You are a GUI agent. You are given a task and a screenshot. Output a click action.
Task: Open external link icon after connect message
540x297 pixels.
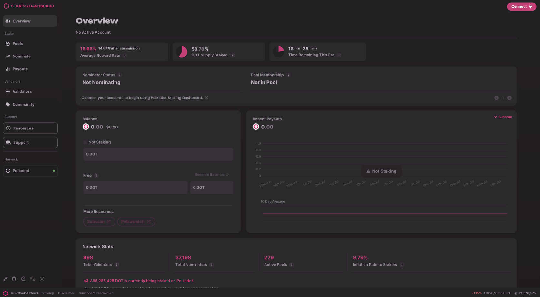point(206,98)
